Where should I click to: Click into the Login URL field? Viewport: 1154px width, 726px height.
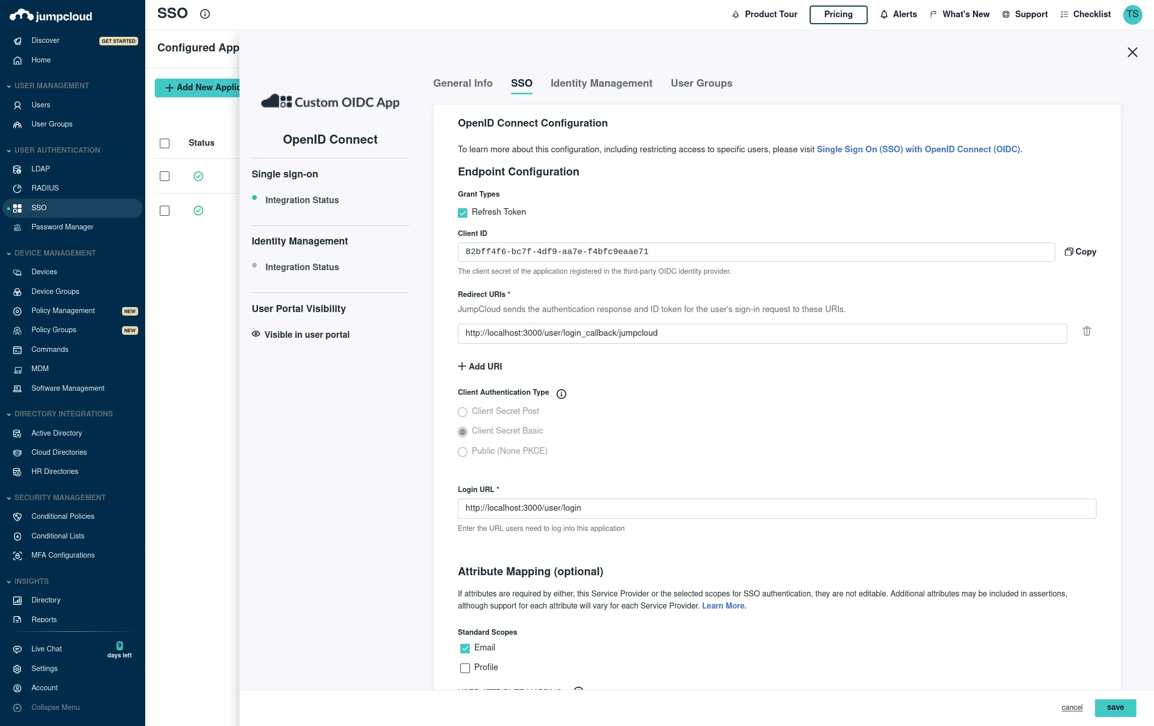[x=776, y=508]
